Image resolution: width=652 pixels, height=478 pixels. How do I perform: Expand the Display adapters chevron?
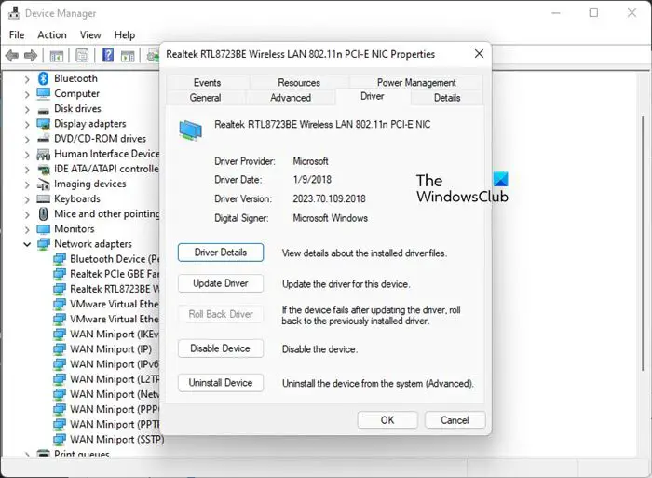(x=27, y=124)
